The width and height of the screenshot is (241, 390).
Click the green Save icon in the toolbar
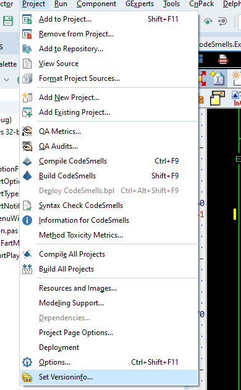pyautogui.click(x=8, y=21)
